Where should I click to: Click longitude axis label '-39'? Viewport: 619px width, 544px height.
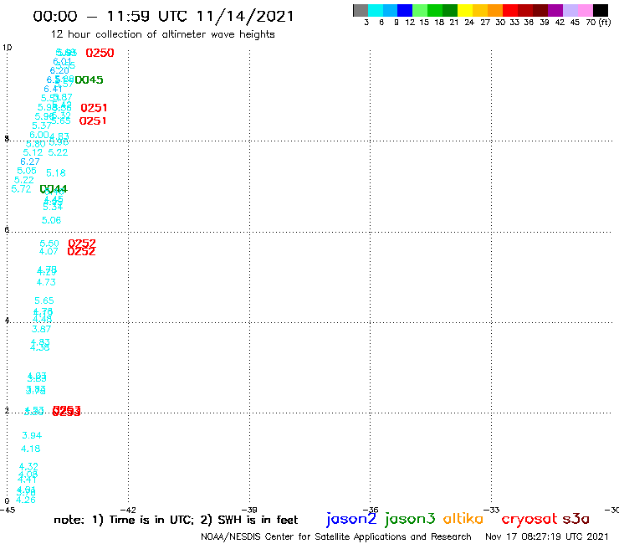[249, 510]
